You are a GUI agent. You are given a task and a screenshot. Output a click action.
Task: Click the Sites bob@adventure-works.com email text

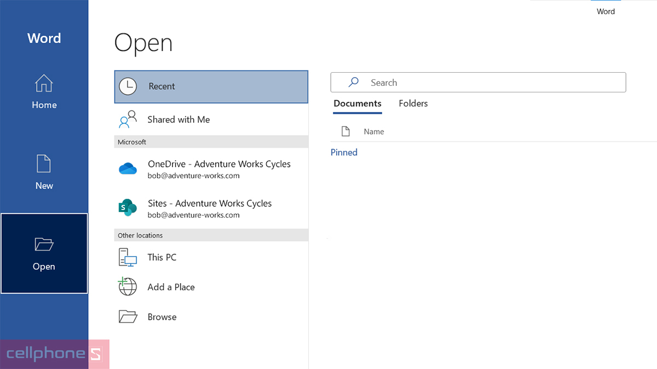[193, 215]
